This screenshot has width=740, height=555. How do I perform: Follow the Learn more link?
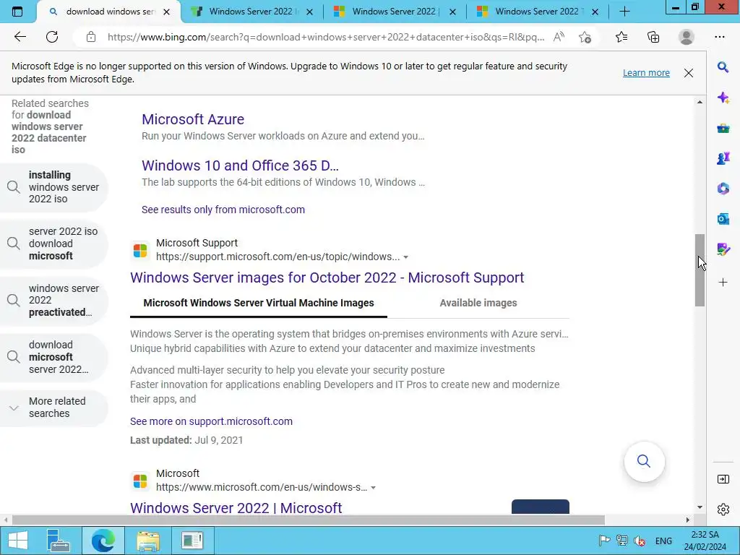[646, 73]
